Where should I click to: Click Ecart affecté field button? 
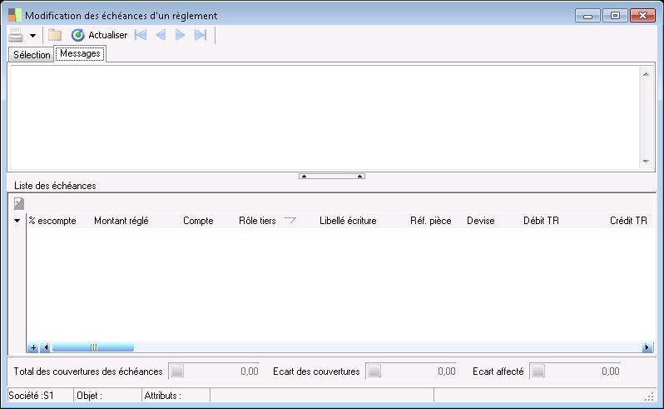538,371
